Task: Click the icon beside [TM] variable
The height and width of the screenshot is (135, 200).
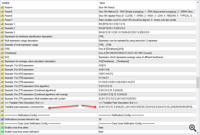Action: 2,49
